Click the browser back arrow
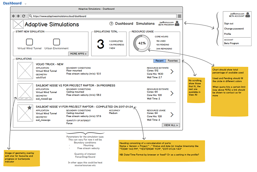This screenshot has width=257, height=172. [x=13, y=16]
